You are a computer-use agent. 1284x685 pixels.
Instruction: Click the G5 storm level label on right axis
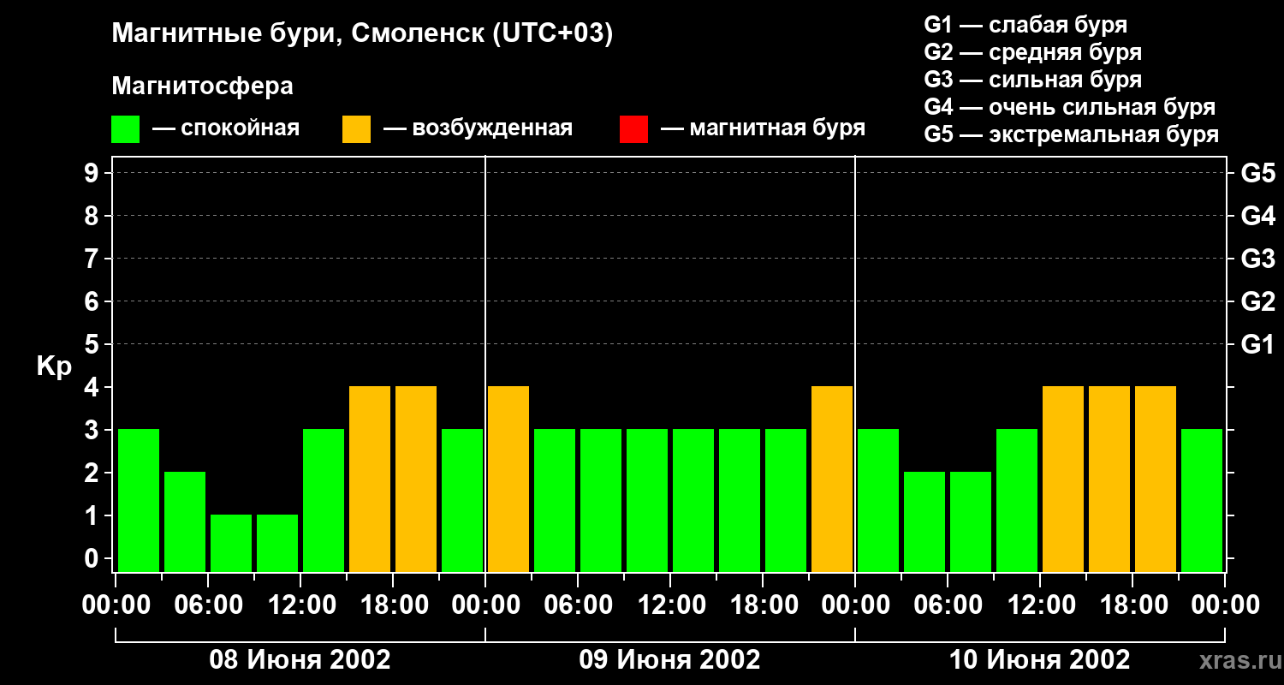1257,173
